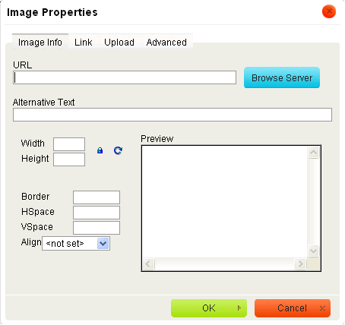Click the Cancel button
Viewport: 345px width, 325px height.
click(293, 308)
